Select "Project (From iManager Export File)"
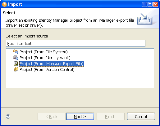Screen dimensions: 160x126 52,63
